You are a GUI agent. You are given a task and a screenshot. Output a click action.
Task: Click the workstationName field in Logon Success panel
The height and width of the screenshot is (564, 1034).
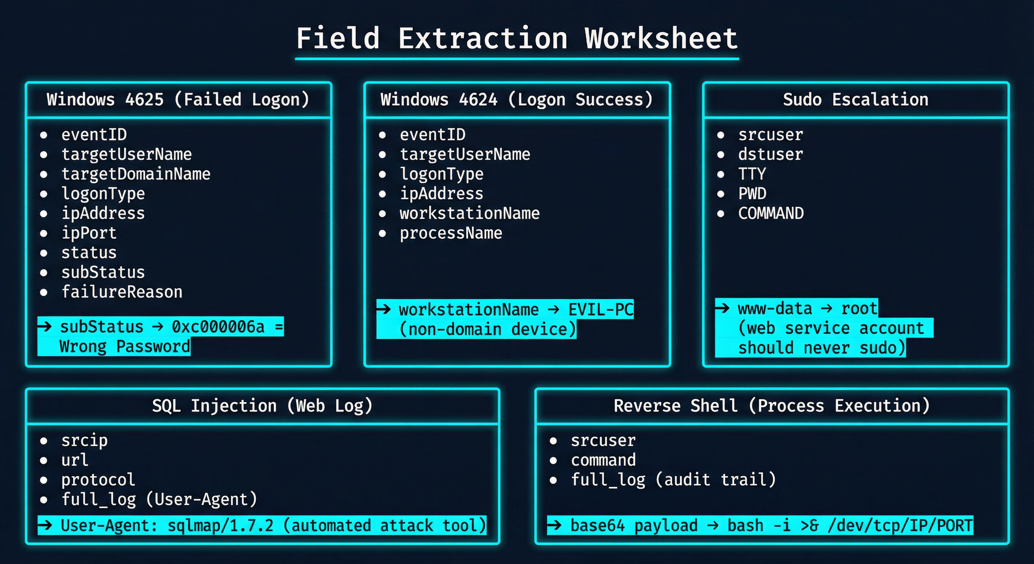pos(470,213)
